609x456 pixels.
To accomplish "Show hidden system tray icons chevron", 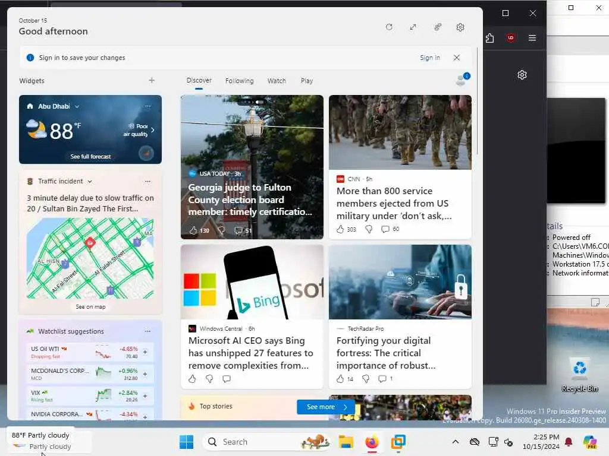I will tap(456, 442).
